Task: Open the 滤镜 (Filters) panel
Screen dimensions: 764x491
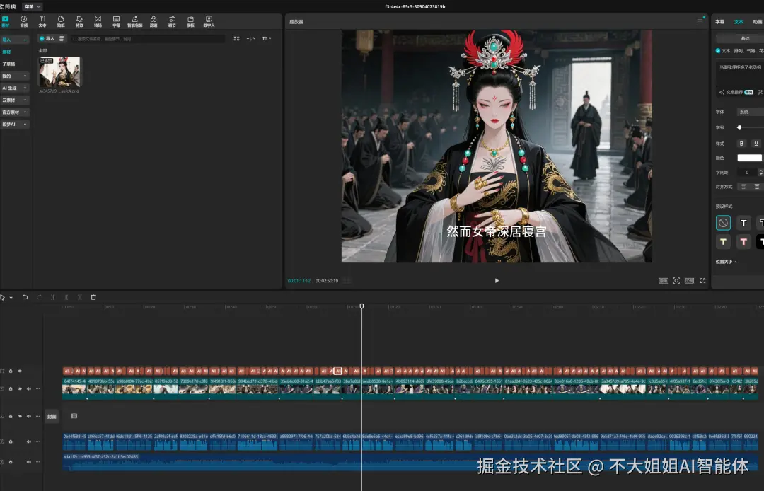Action: pos(154,21)
